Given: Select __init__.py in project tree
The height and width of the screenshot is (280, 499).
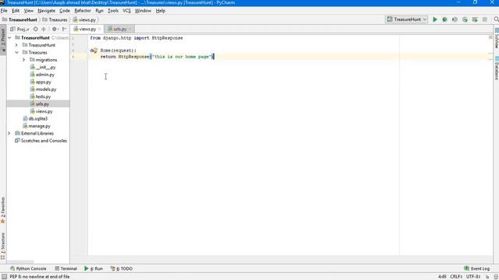Looking at the screenshot, I should [43, 68].
